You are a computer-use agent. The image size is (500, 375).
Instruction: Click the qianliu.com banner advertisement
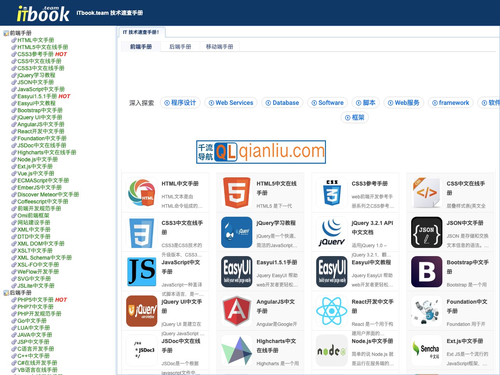point(261,152)
